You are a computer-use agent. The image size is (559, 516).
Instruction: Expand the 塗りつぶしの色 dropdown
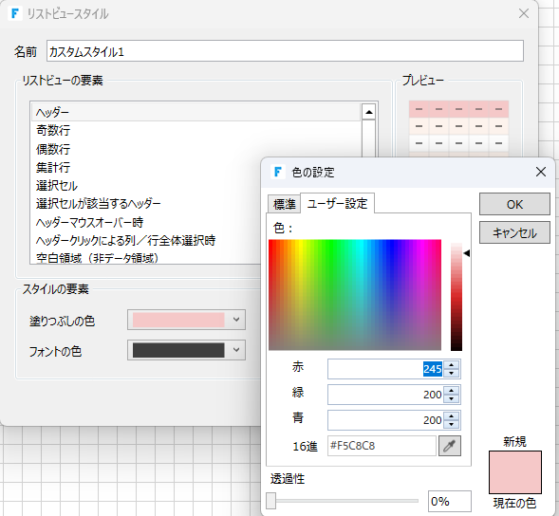[236, 320]
